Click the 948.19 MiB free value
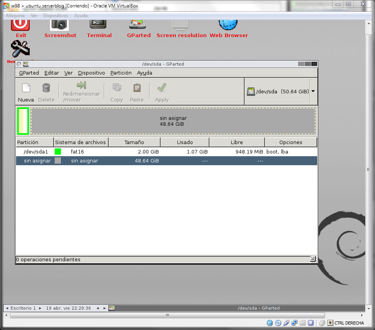Screen dimensions: 375x330 pyautogui.click(x=249, y=152)
